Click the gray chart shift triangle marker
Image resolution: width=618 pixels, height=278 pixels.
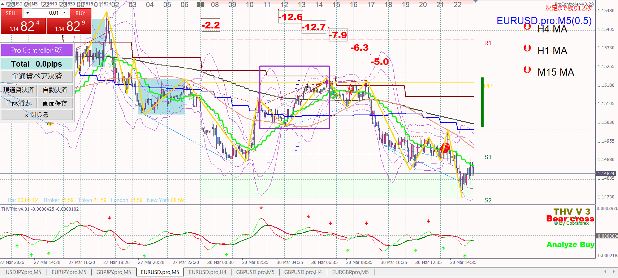tap(475, 2)
